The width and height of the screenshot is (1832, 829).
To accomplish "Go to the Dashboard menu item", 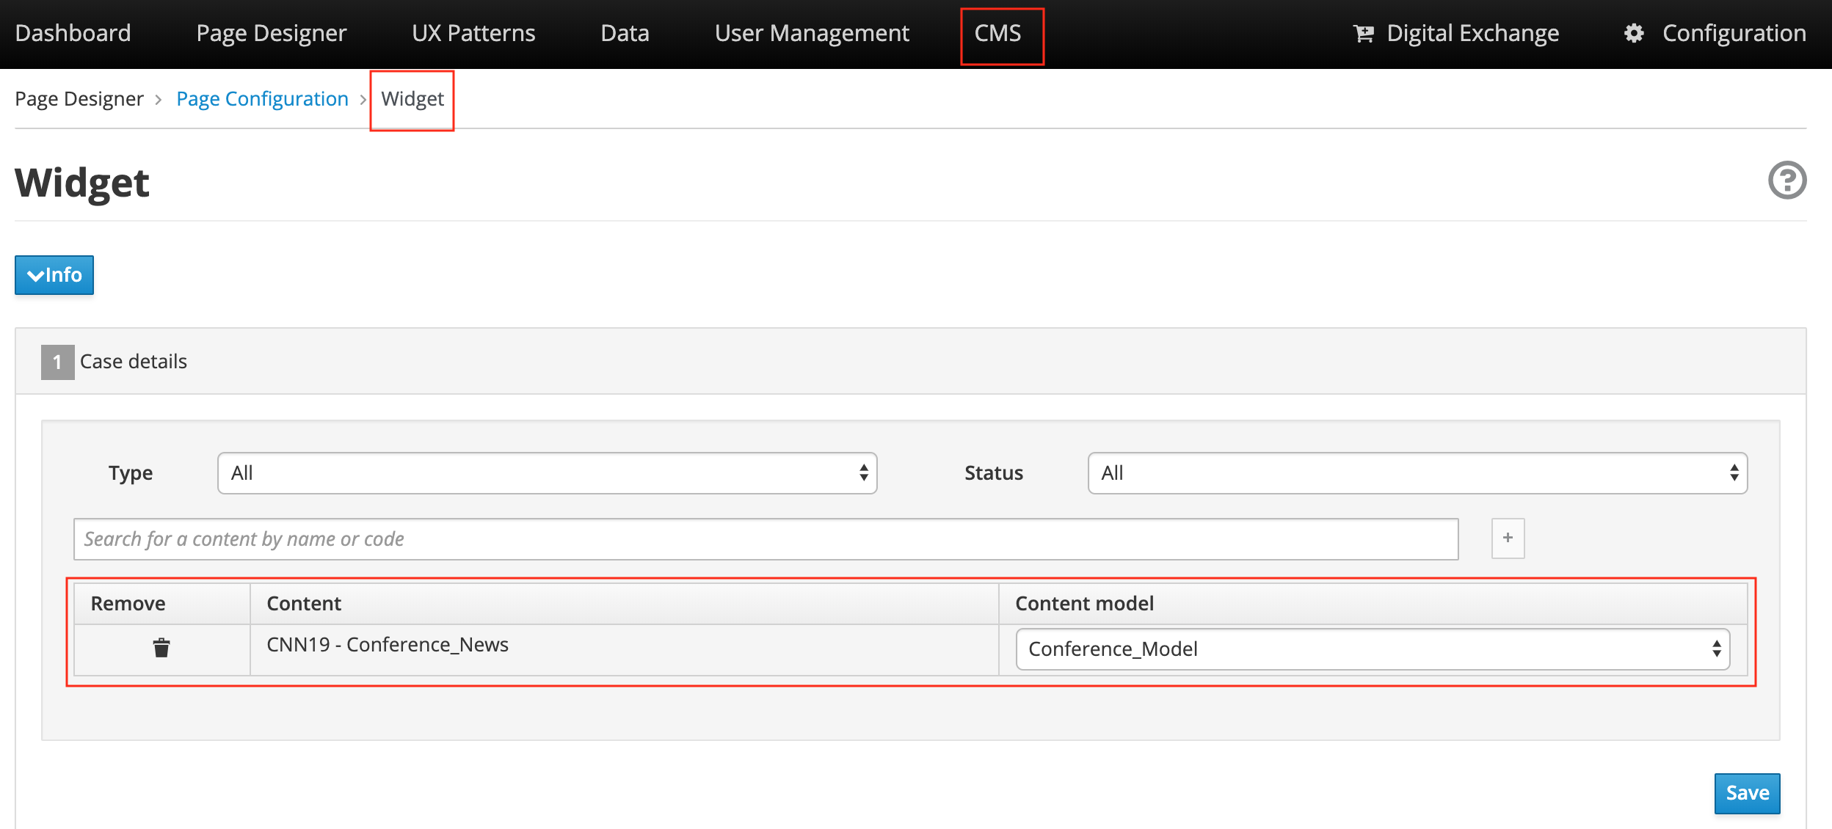I will 73,34.
